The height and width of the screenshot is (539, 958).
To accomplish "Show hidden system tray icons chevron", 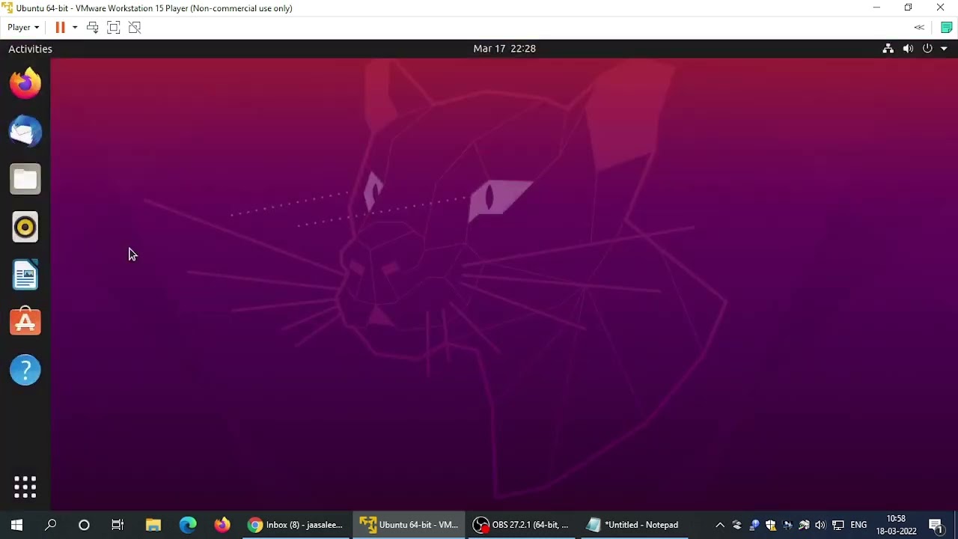I will [x=720, y=525].
